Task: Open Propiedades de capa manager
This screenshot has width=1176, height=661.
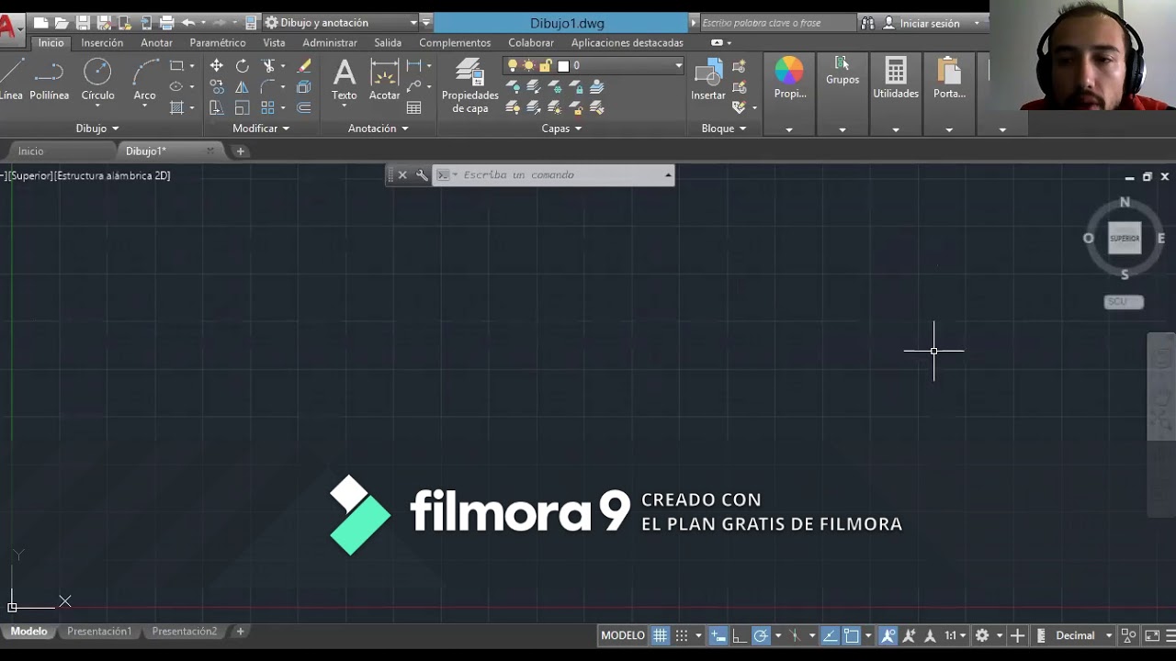Action: pyautogui.click(x=469, y=86)
